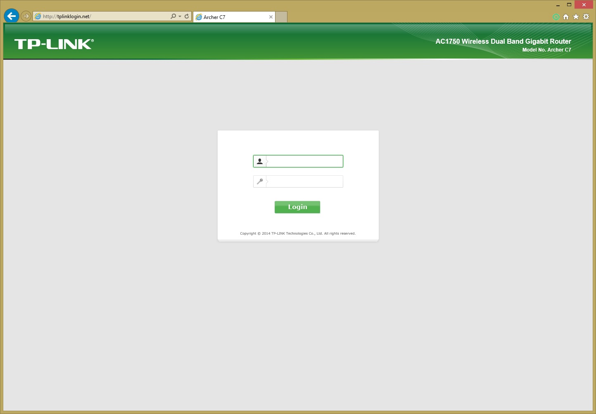
Task: Open a new blank tab
Action: [x=281, y=17]
